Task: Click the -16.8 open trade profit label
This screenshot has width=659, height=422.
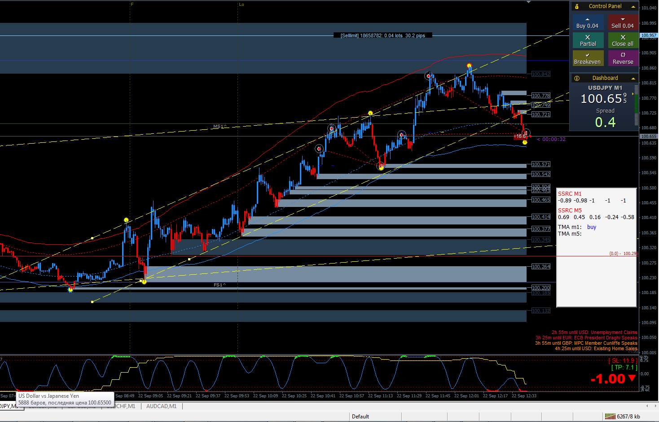Action: (520, 136)
